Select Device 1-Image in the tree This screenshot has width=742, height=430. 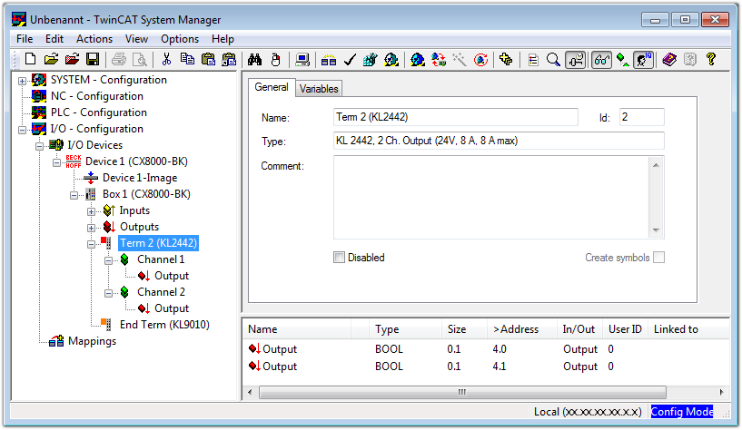(x=140, y=178)
